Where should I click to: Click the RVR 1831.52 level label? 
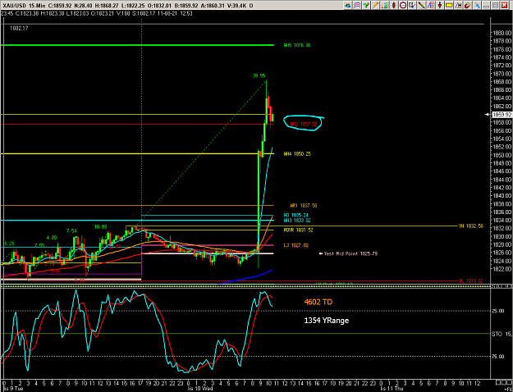[x=298, y=230]
